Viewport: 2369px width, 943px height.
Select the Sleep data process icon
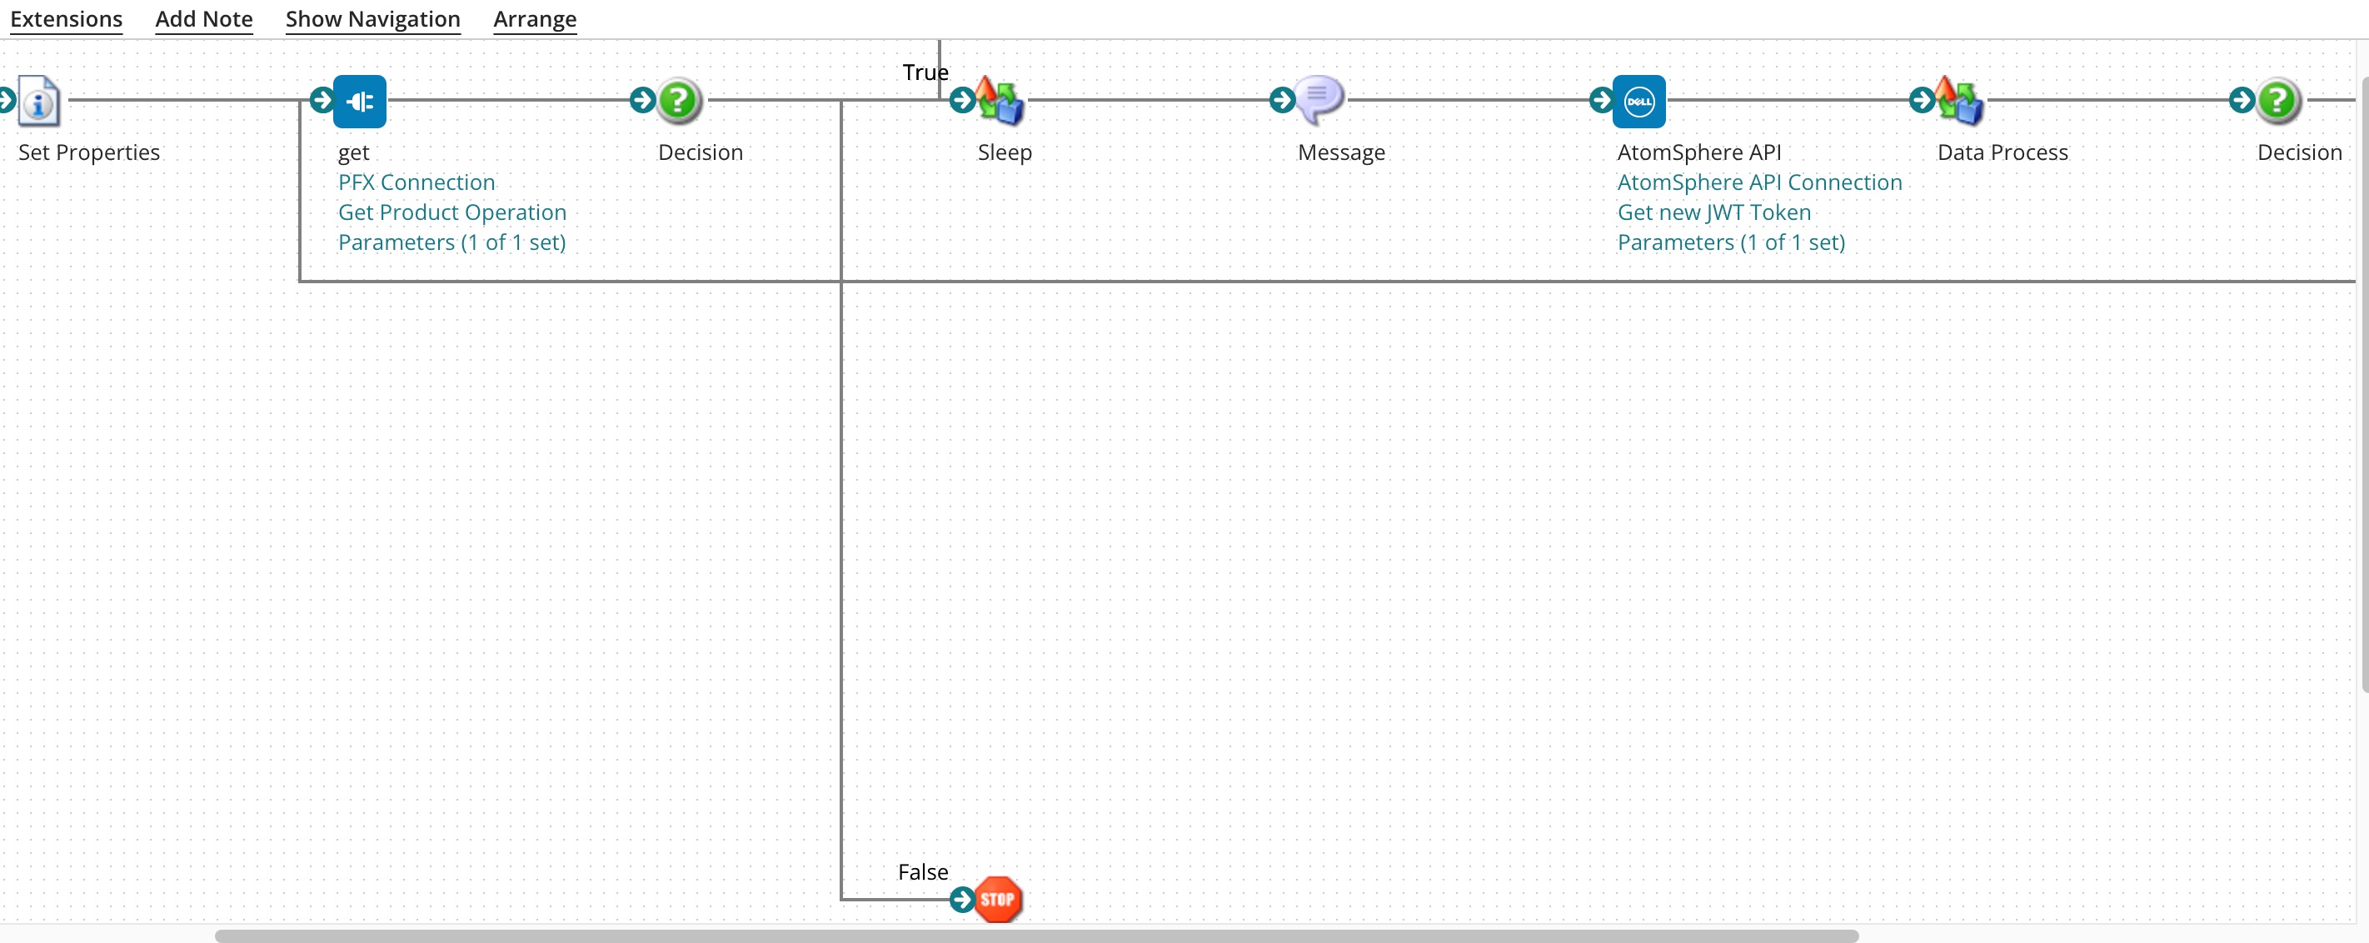tap(1000, 101)
